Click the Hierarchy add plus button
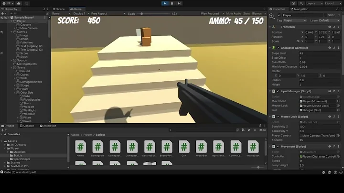 tap(3, 13)
